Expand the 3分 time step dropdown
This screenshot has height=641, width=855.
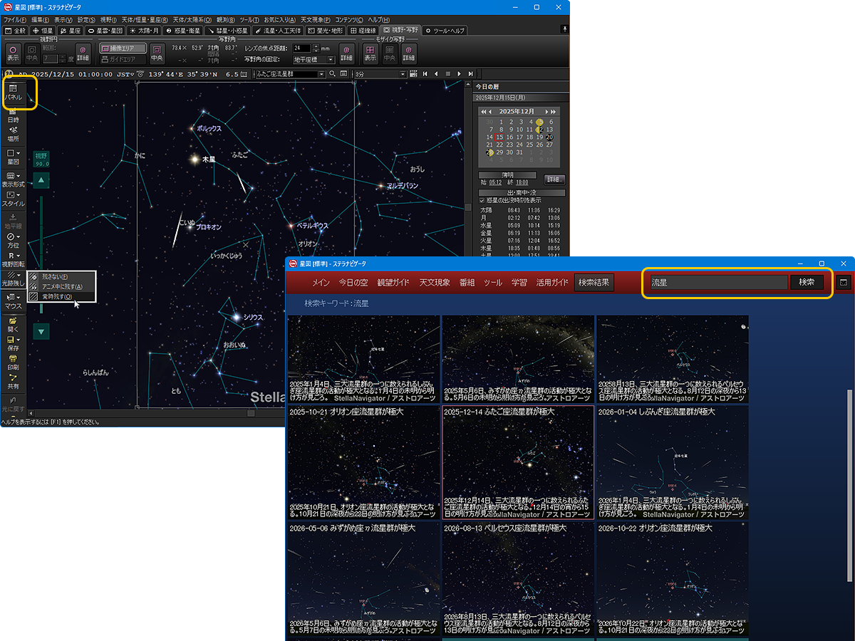click(x=402, y=74)
